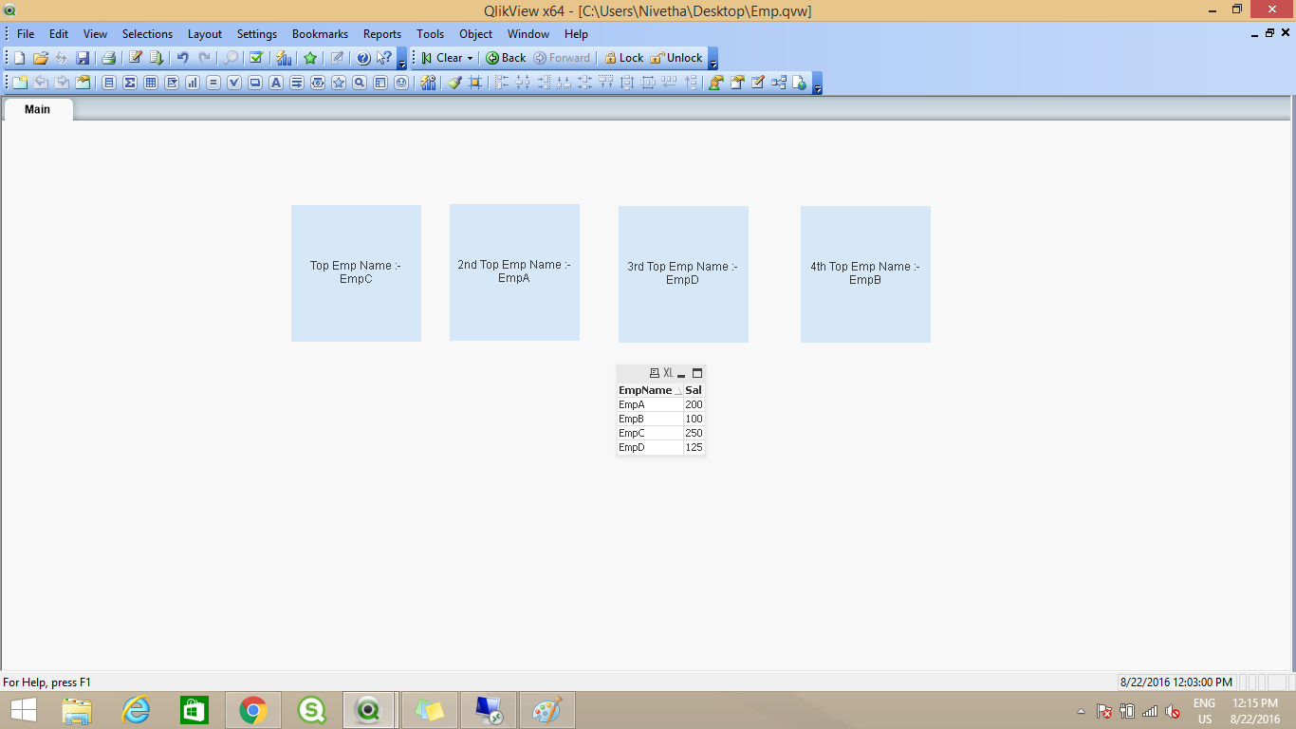Click the Back button in toolbar
Screen dimensions: 1296x729
click(x=506, y=58)
